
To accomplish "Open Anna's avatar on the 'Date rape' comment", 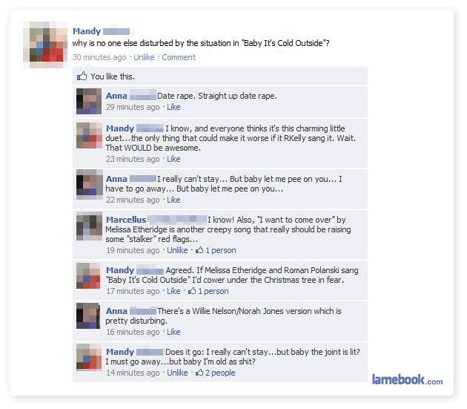I will coord(89,102).
